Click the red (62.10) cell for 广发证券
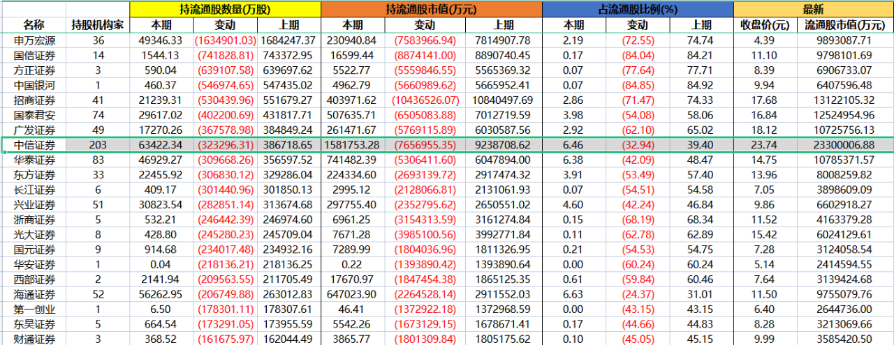894x345 pixels. pos(638,130)
